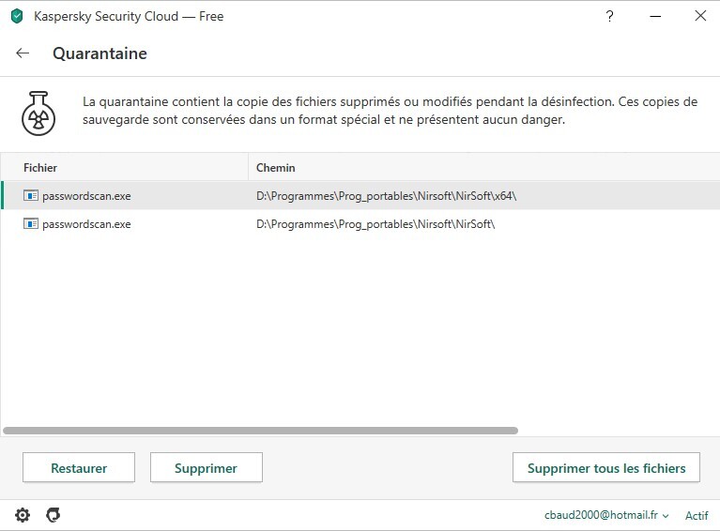Click the horizontal scrollbar under the file list
Viewport: 720px width, 531px height.
point(261,431)
